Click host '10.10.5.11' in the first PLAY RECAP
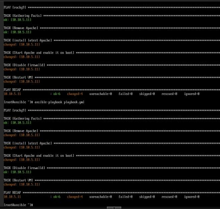This screenshot has height=209, width=220. tap(12, 94)
